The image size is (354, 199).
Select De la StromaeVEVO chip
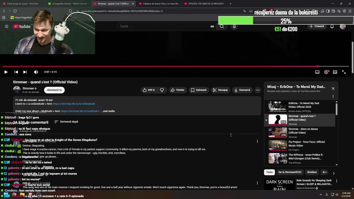click(x=290, y=172)
